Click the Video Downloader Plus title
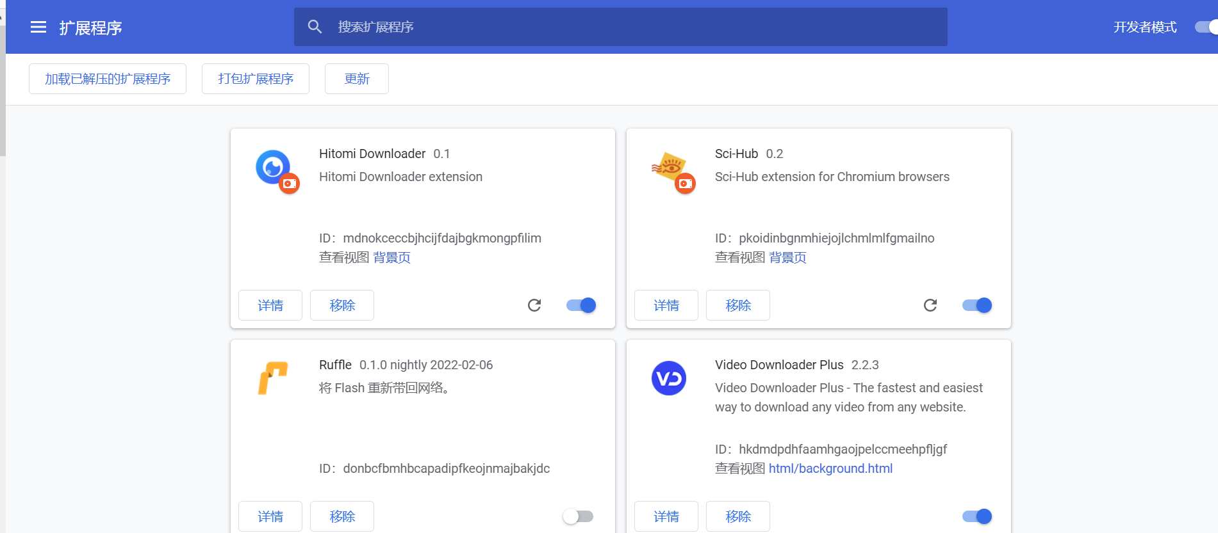 779,365
